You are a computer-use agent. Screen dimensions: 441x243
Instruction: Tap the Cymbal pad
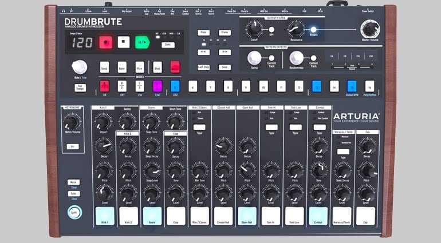tap(318, 216)
